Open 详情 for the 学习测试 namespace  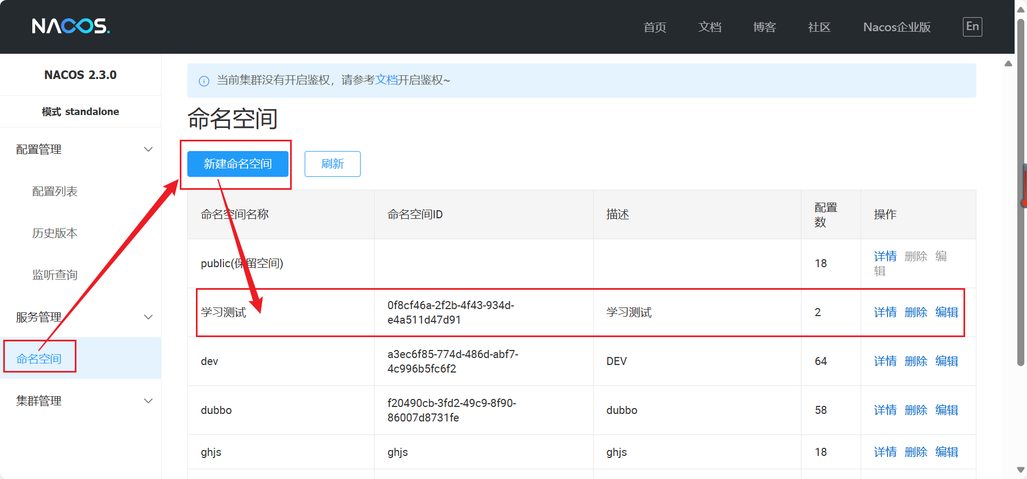885,312
